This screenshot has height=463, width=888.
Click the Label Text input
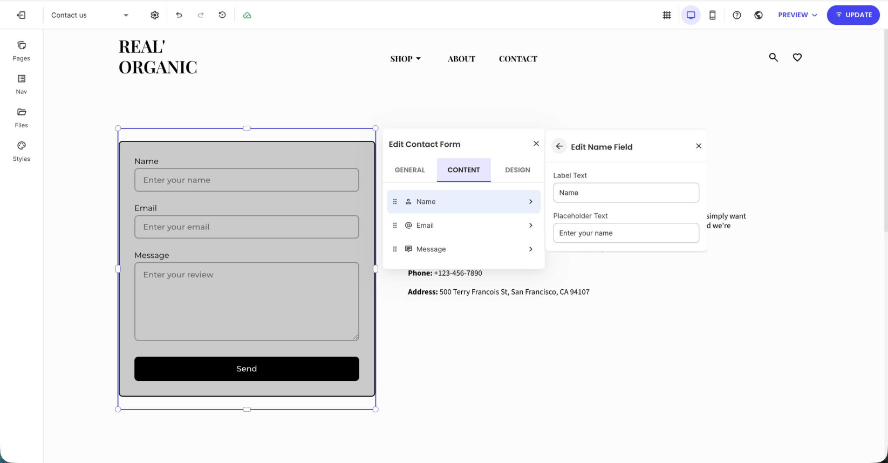tap(626, 193)
